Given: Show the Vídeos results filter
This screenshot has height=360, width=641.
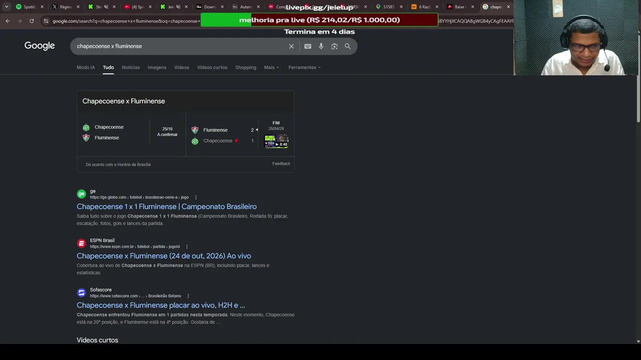Looking at the screenshot, I should click(x=182, y=67).
